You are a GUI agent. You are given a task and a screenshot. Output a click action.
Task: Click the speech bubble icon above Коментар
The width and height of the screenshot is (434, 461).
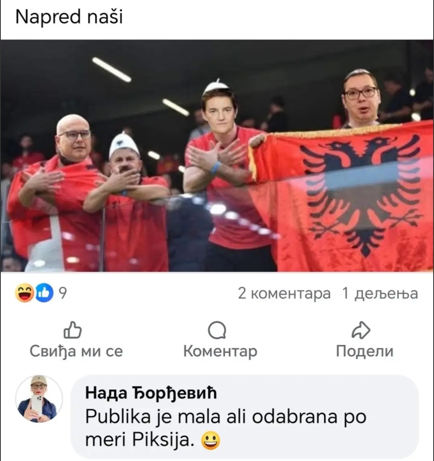217,331
